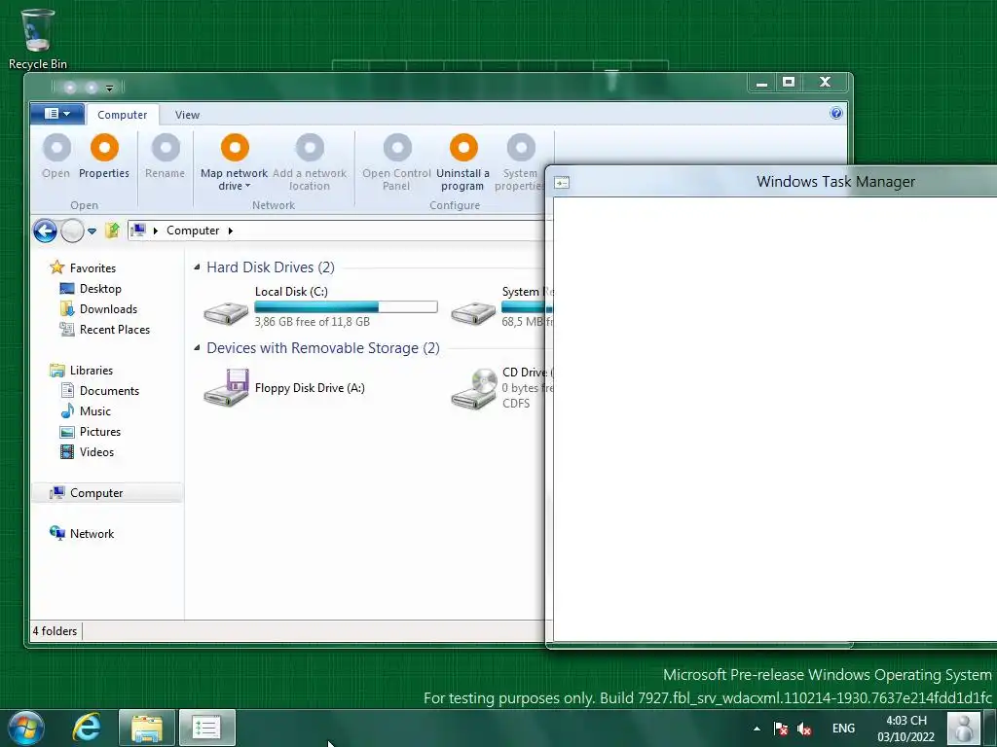Click the Rename ribbon button
Viewport: 997px width, 747px height.
166,157
